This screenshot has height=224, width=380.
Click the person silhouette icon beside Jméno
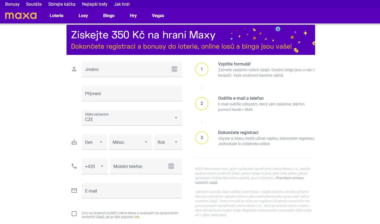74,69
